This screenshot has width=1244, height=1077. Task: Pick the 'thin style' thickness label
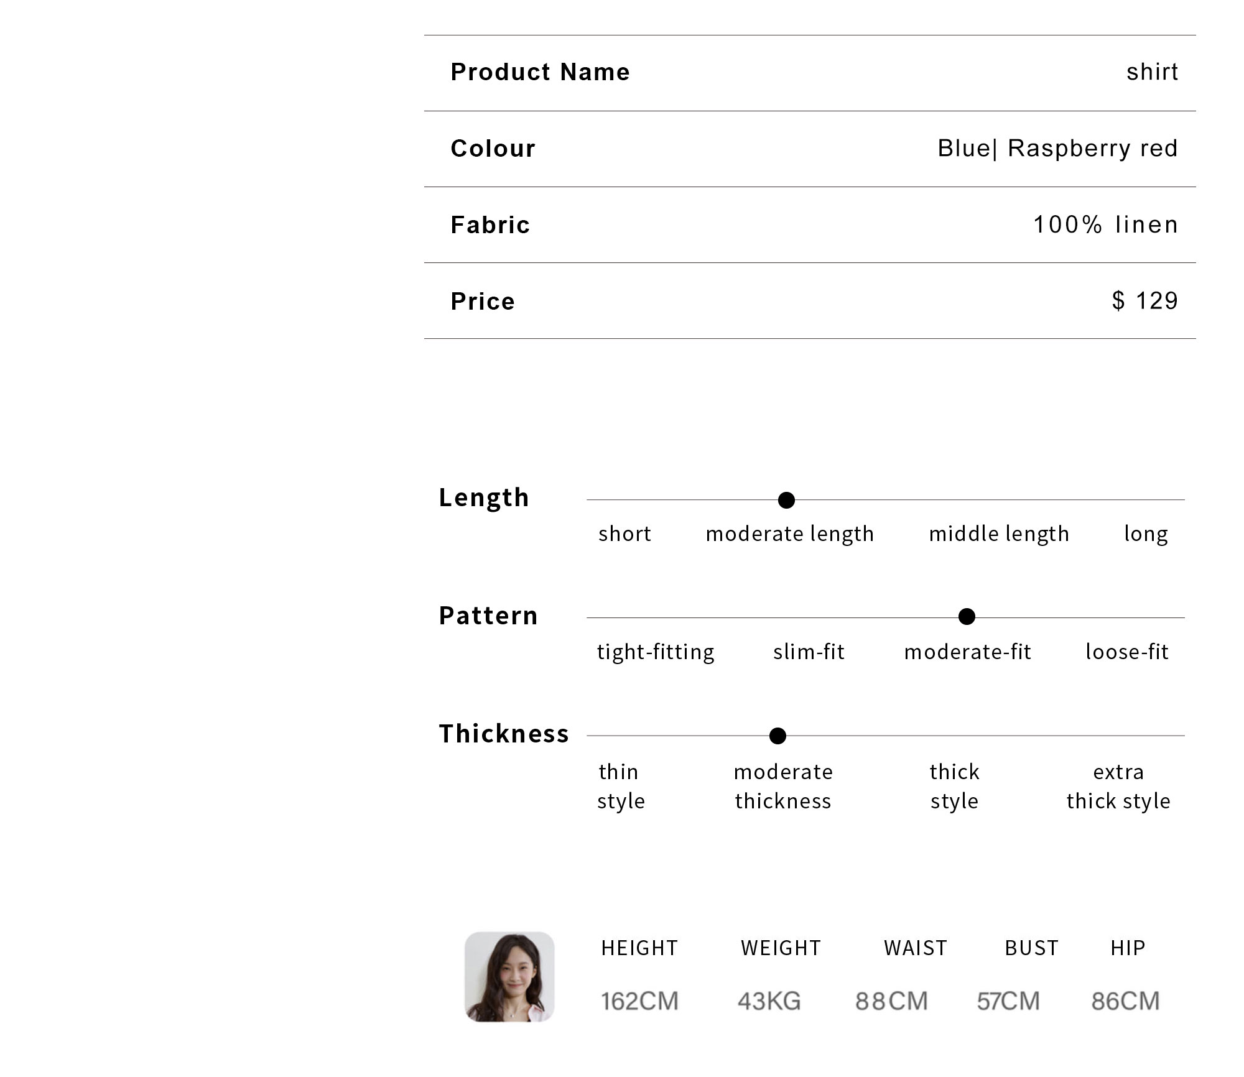(621, 787)
